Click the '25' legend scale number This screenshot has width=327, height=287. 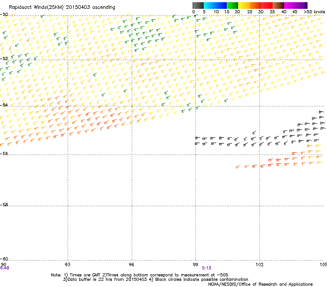[250, 11]
